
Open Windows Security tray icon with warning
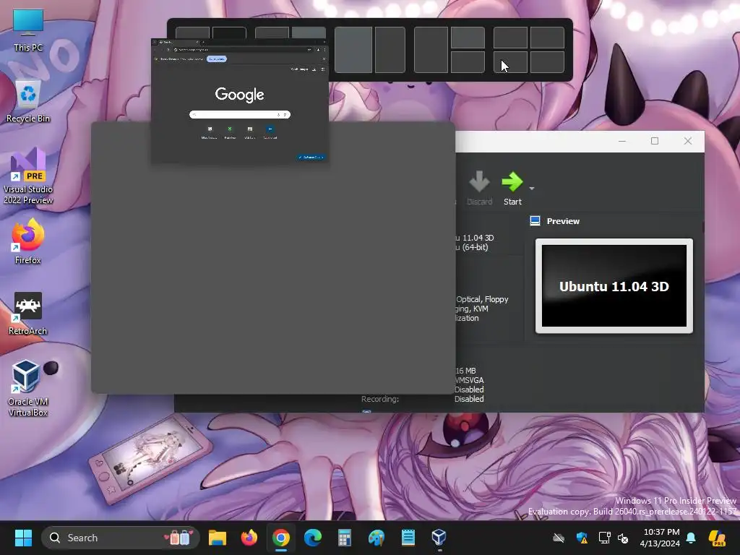point(582,538)
